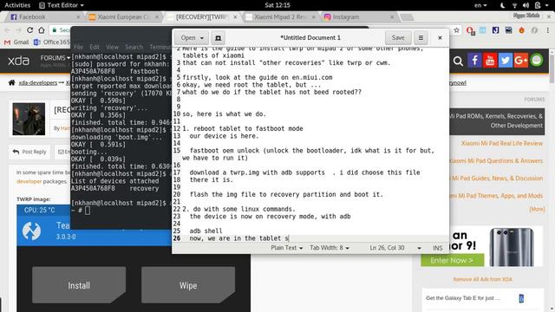Image resolution: width=555 pixels, height=312 pixels.
Task: Open the Office365 bookmark
Action: point(52,42)
